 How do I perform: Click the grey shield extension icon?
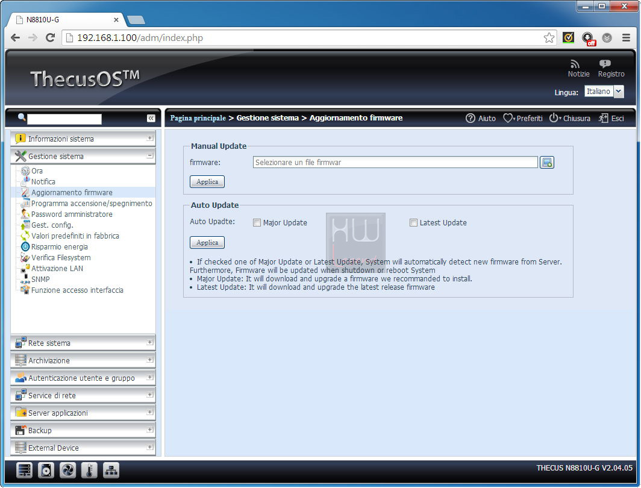coord(607,38)
